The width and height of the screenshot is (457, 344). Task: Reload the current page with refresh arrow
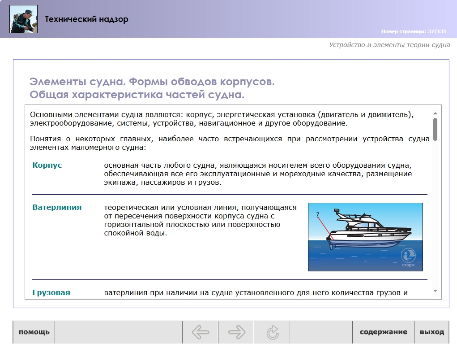pyautogui.click(x=272, y=332)
